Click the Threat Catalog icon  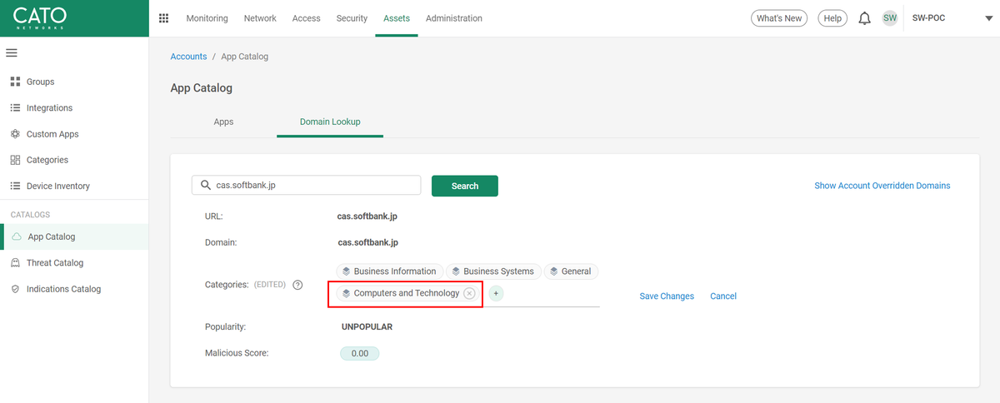click(15, 263)
